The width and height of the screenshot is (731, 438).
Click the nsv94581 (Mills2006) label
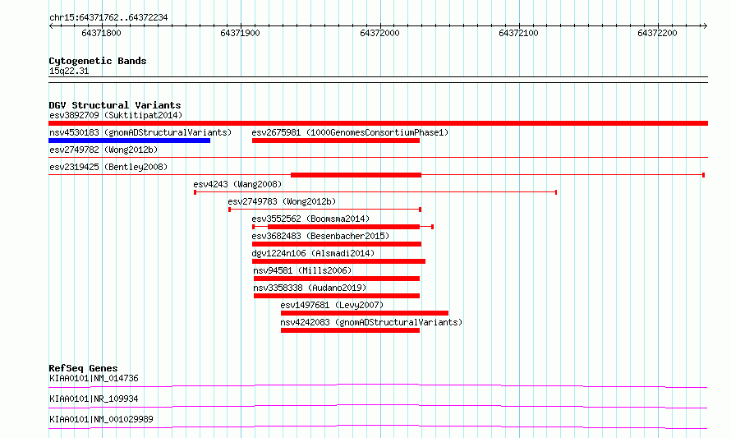click(302, 270)
